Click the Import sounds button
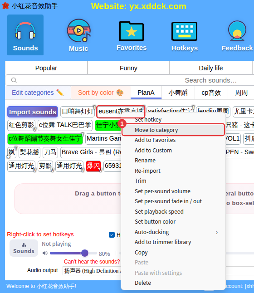Screen dimensions: 254x293 pyautogui.click(x=33, y=112)
